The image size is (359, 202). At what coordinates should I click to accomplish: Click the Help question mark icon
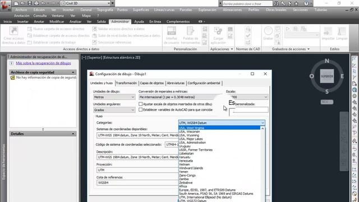[x=306, y=3]
